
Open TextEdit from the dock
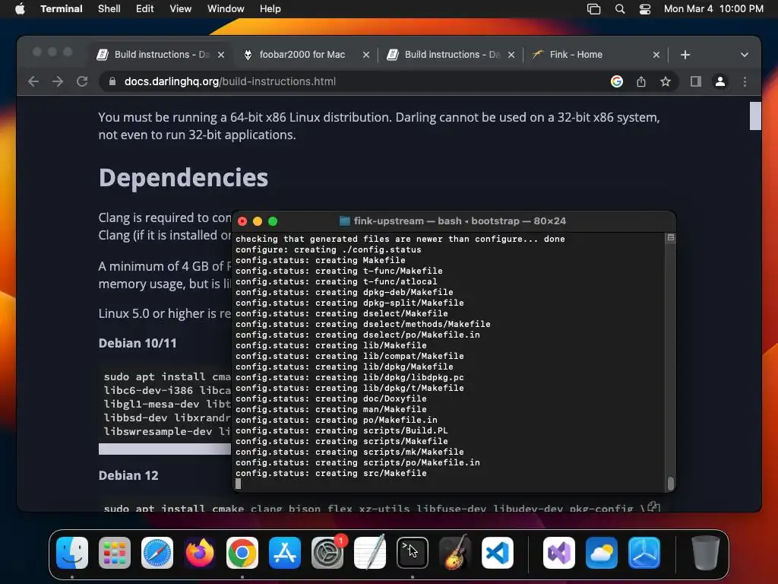click(x=370, y=552)
